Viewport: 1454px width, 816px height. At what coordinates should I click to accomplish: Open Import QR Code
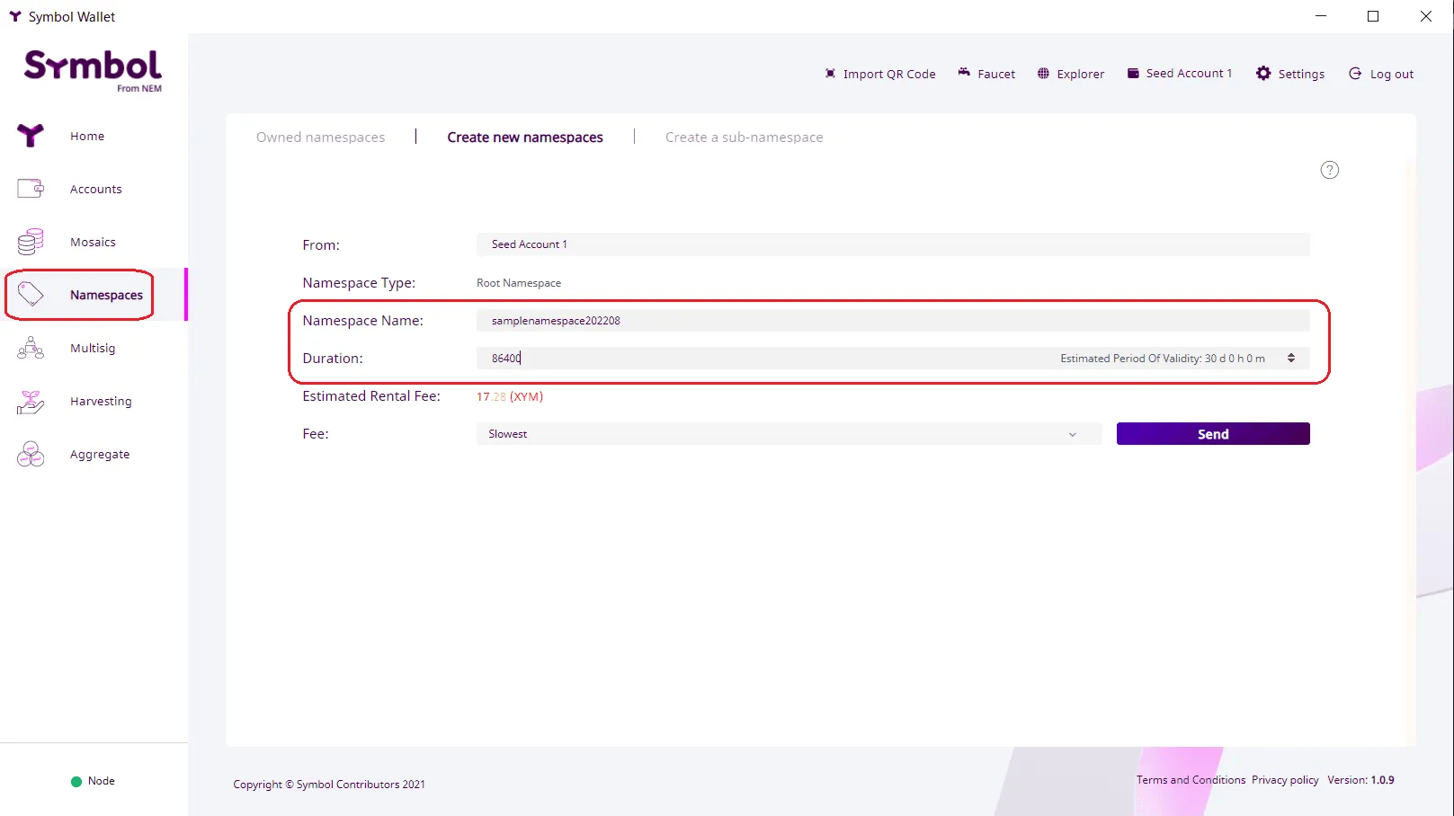(x=880, y=74)
